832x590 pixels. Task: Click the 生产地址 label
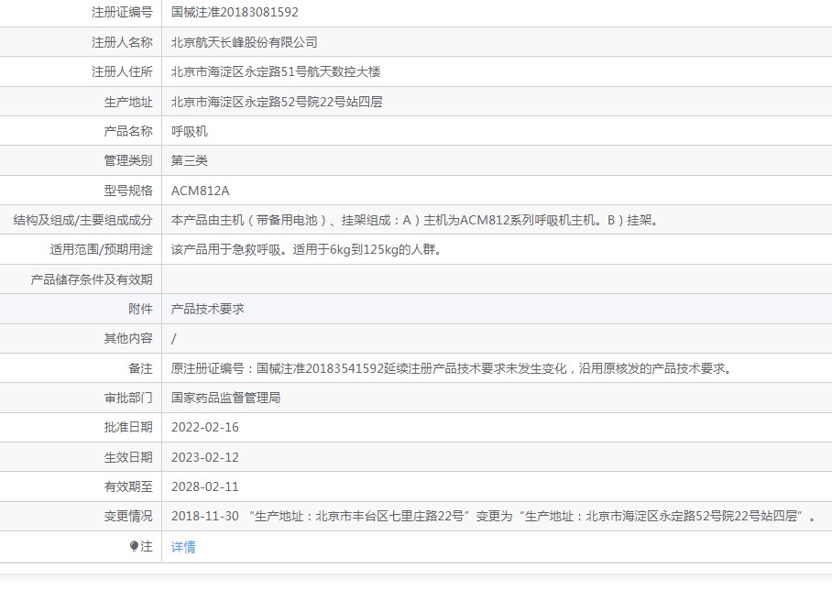pos(128,102)
